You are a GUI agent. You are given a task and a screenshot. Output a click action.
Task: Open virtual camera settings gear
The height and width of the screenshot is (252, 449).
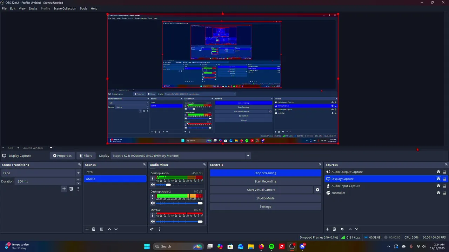[x=317, y=190]
